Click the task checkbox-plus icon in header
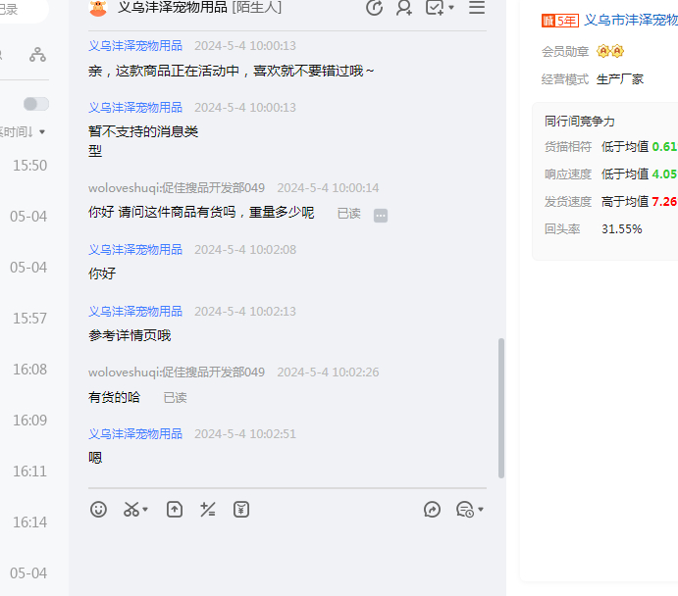 click(x=435, y=7)
